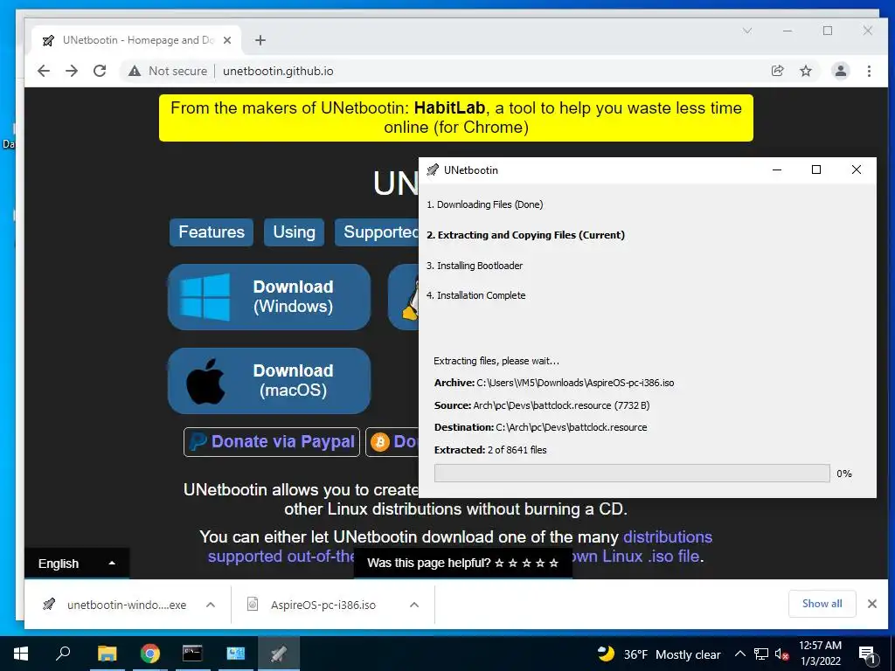895x671 pixels.
Task: Click the Apple logo on download button
Action: 205,381
